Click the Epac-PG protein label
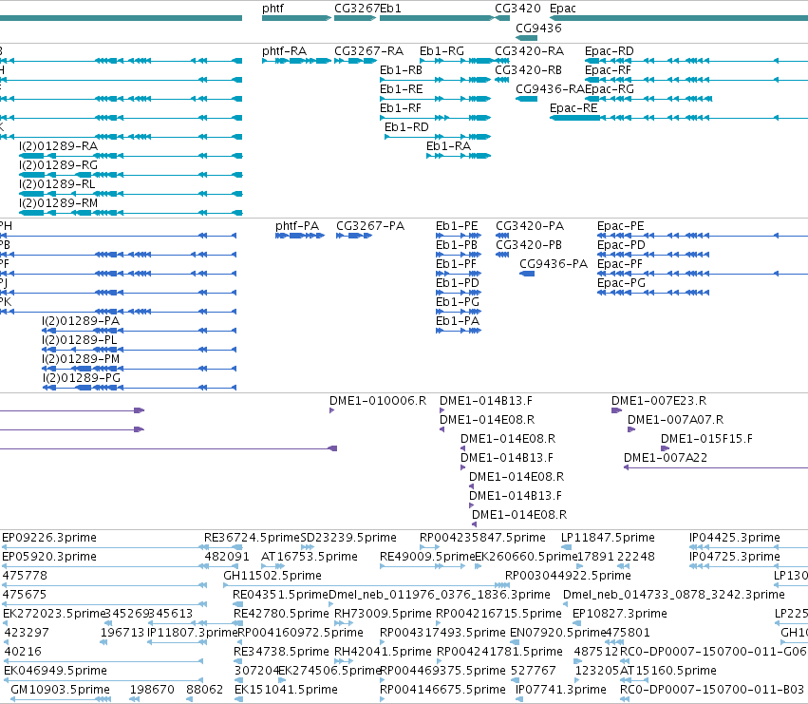 pos(621,283)
